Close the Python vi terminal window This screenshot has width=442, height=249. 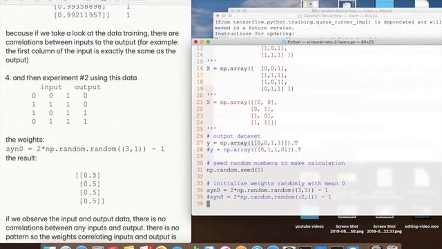point(195,41)
